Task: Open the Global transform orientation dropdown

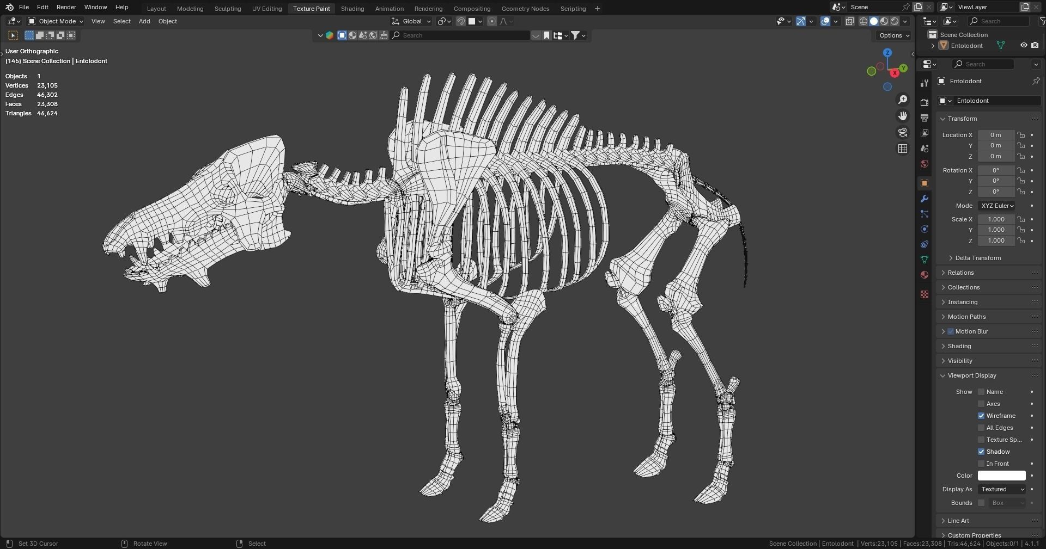Action: click(411, 21)
